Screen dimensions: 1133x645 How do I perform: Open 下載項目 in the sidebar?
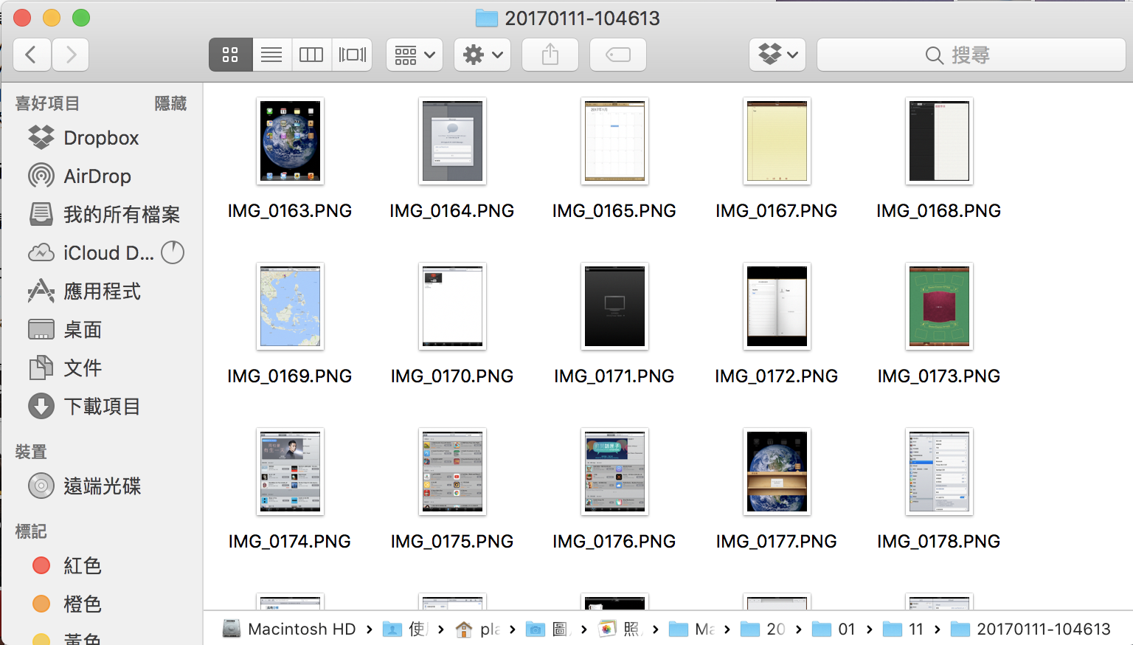tap(101, 407)
